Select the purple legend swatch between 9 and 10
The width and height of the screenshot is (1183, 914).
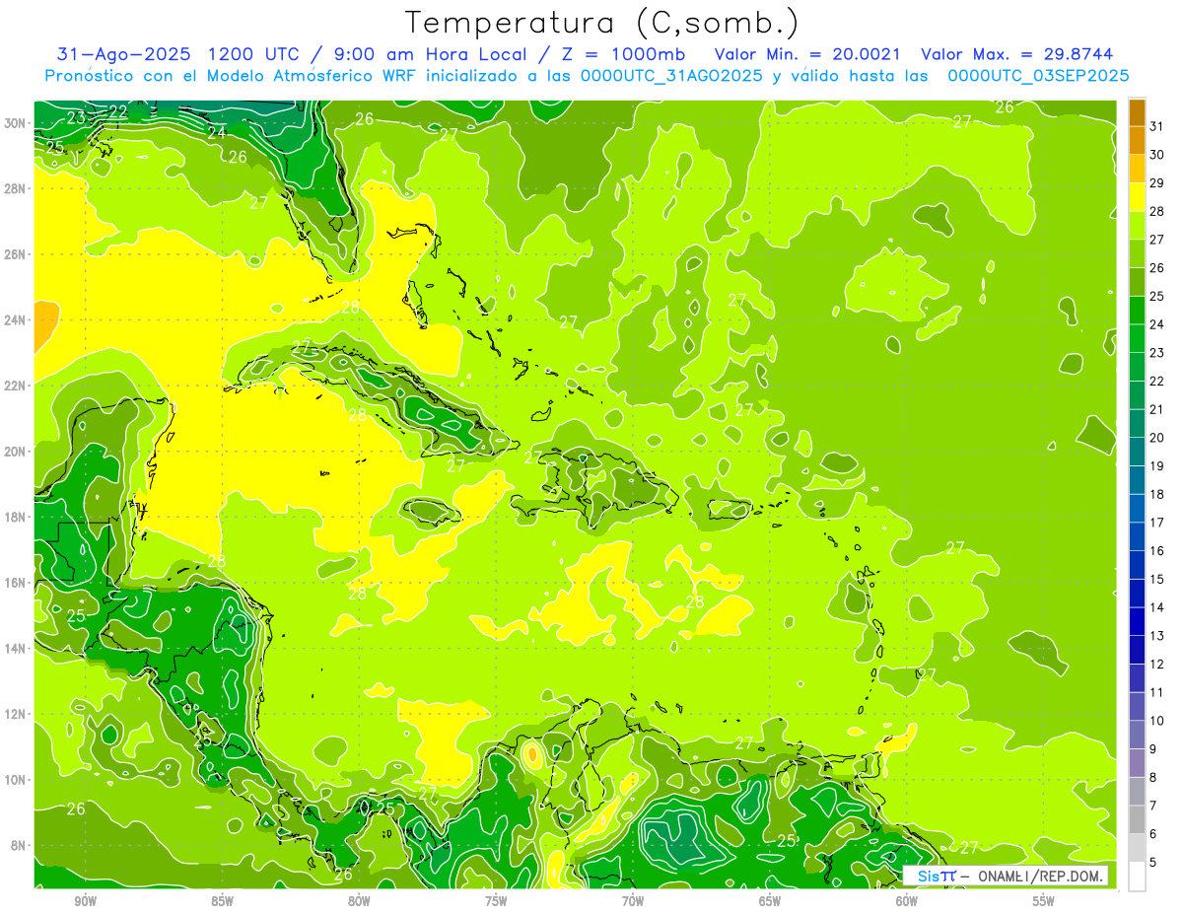click(x=1137, y=735)
